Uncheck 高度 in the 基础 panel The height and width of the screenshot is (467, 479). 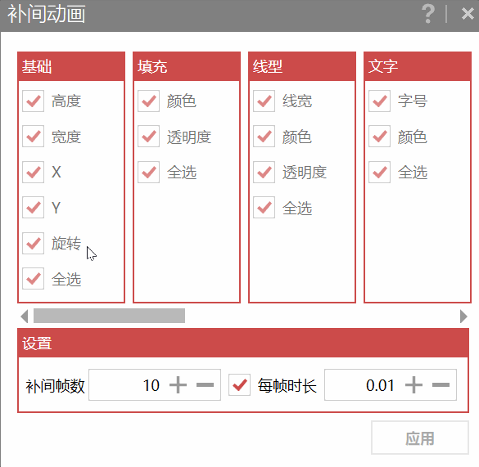[34, 101]
